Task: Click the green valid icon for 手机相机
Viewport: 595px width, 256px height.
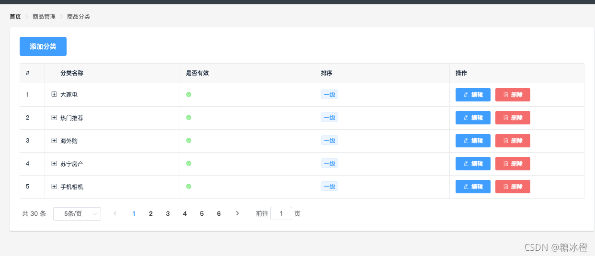Action: coord(189,186)
